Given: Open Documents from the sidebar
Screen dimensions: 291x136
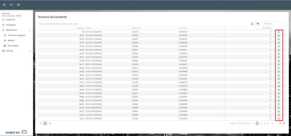Looking at the screenshot, I should tap(11, 25).
